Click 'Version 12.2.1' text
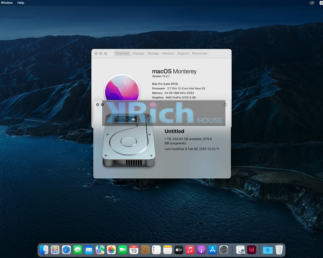The width and height of the screenshot is (323, 258). pyautogui.click(x=161, y=76)
